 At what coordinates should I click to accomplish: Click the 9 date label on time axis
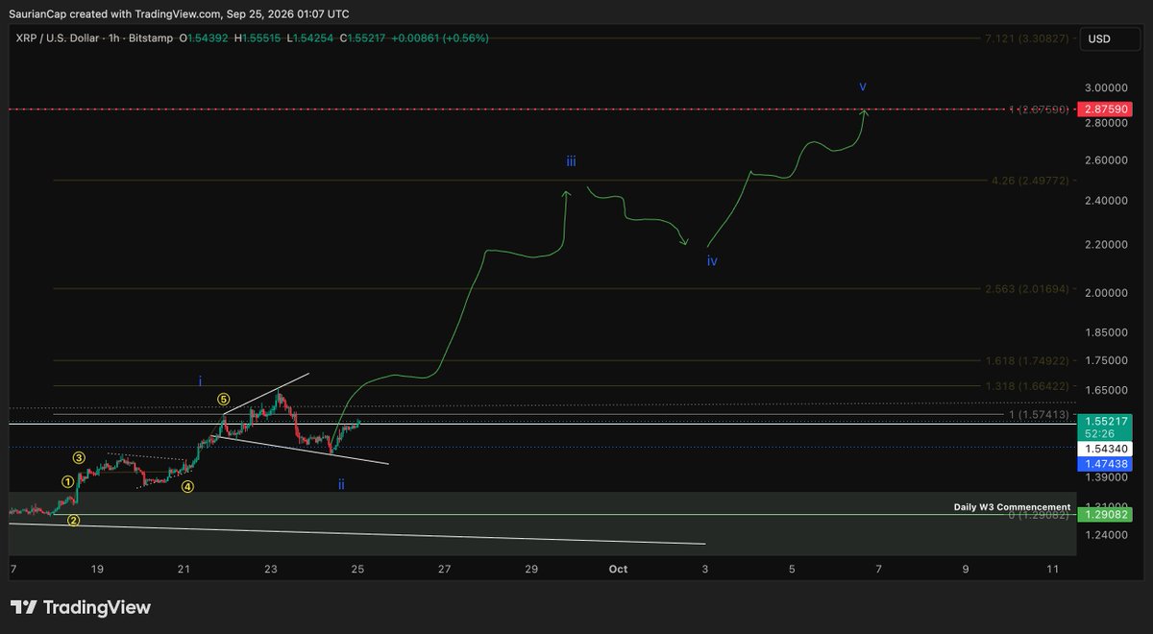966,569
